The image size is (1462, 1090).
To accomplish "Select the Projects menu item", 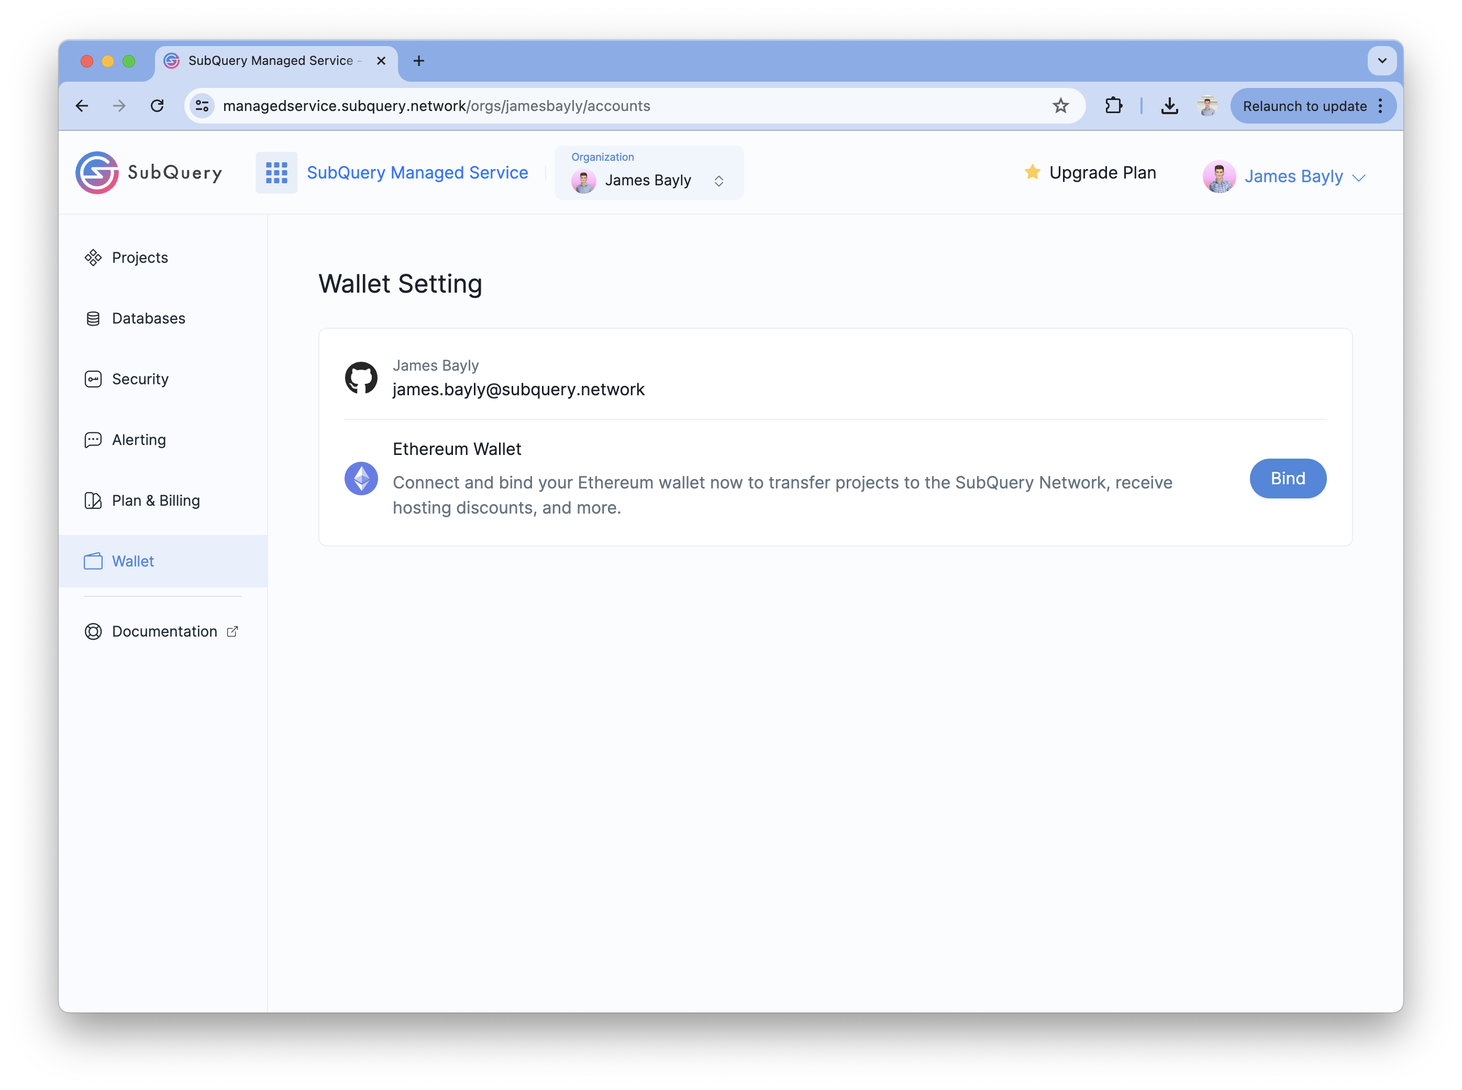I will (140, 257).
